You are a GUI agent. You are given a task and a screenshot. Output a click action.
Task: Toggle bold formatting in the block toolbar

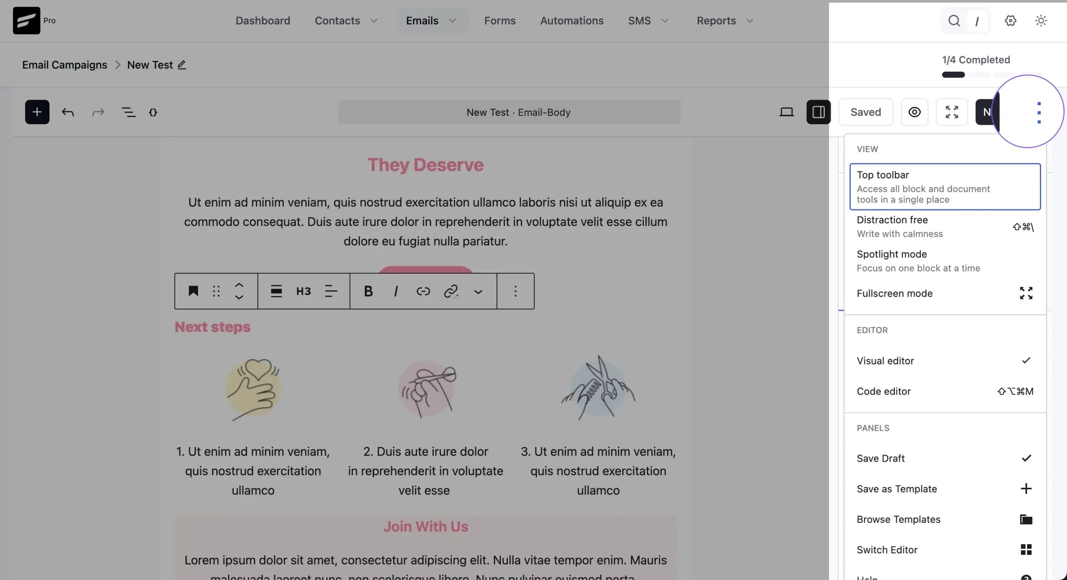pos(368,291)
